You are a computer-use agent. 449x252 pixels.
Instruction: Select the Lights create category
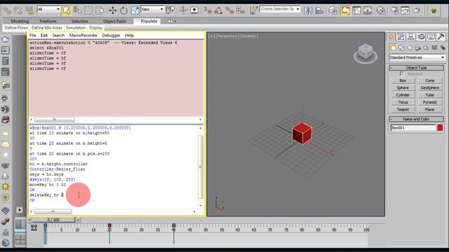click(x=410, y=48)
